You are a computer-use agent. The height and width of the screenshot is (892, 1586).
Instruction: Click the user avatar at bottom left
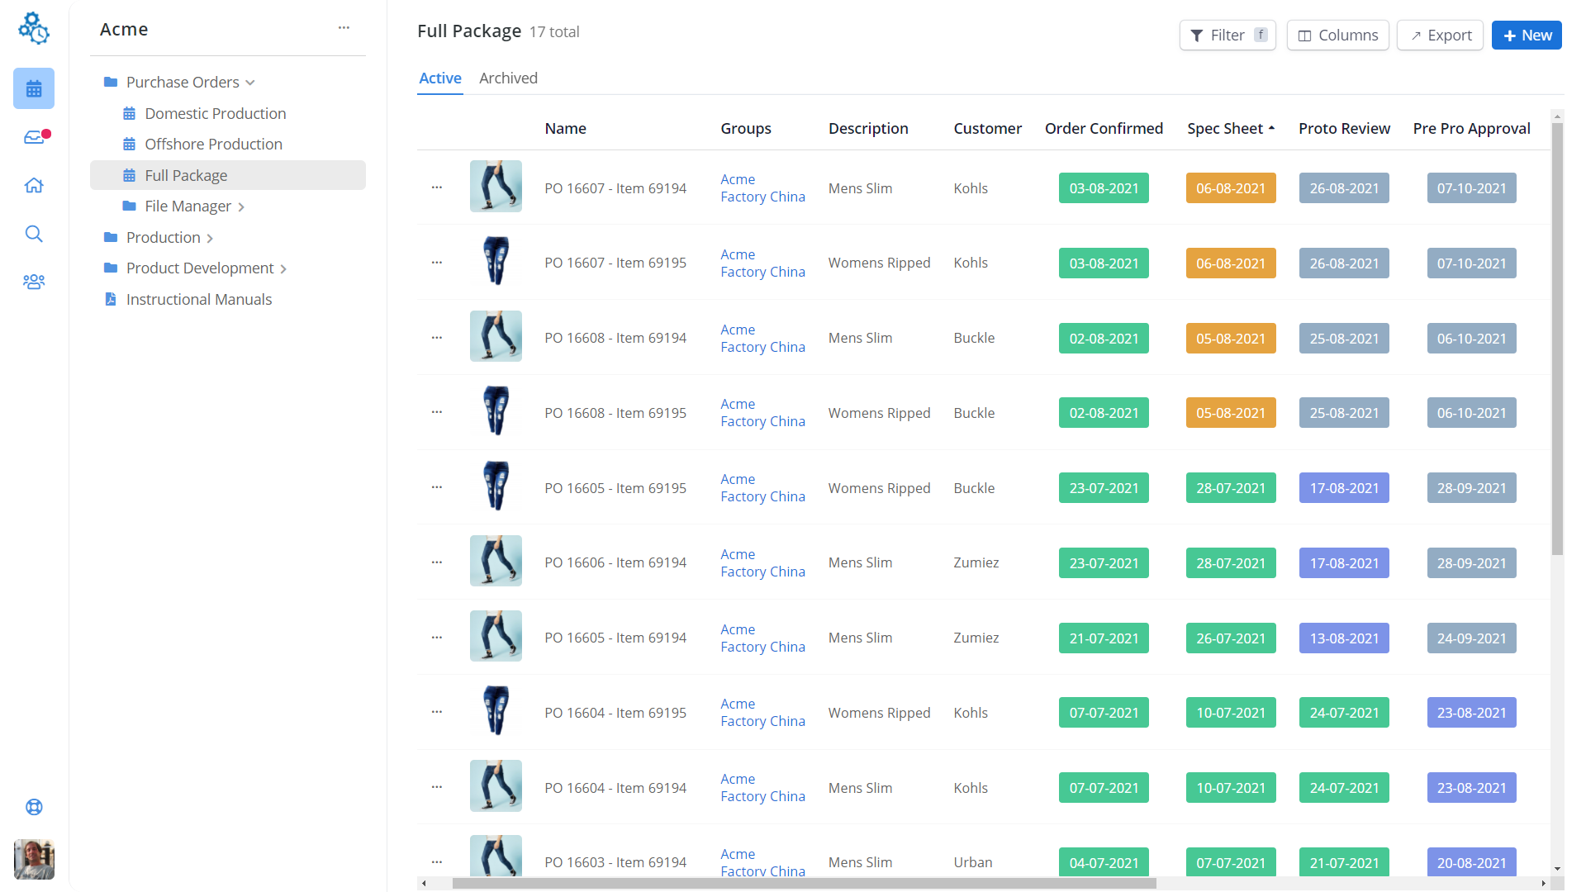34,859
